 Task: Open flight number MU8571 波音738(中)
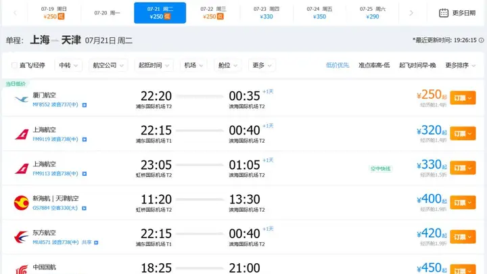tap(55, 242)
